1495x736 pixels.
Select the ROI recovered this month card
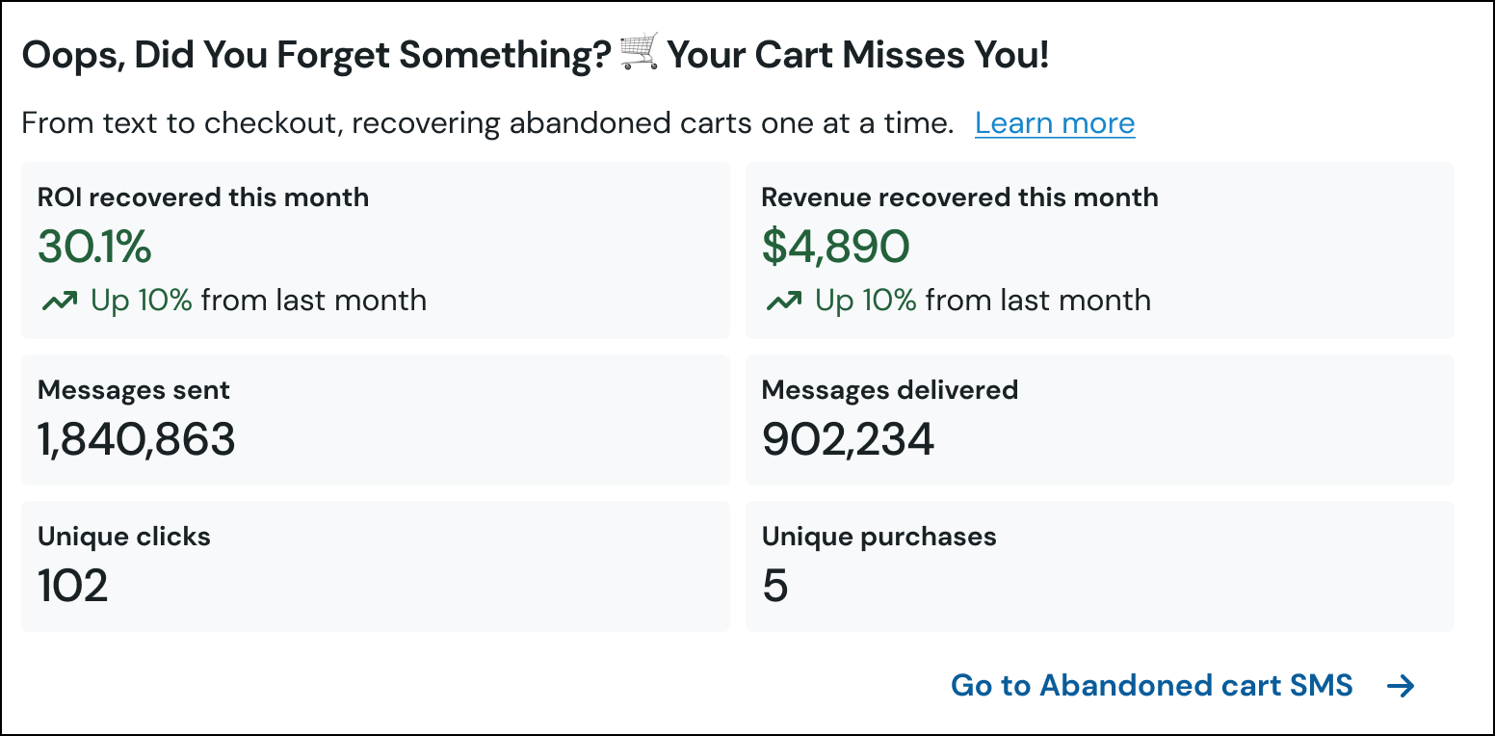click(375, 250)
